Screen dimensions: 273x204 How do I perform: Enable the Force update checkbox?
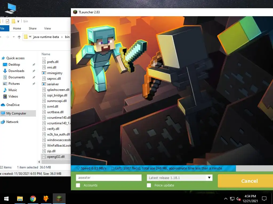(149, 185)
